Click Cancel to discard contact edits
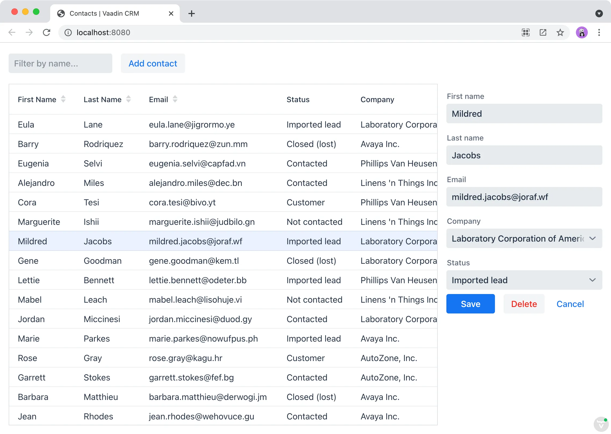 [570, 304]
